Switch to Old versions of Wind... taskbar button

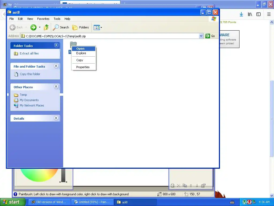(x=50, y=202)
